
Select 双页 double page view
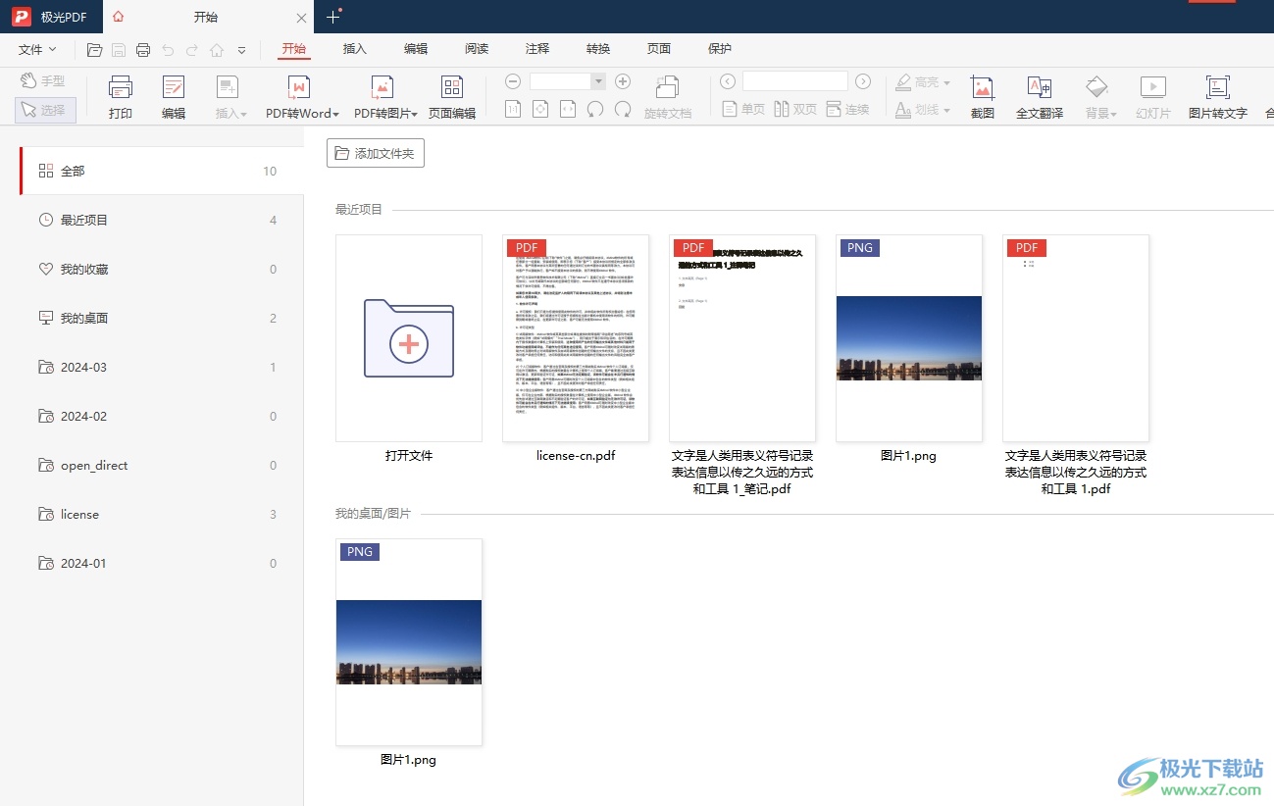pyautogui.click(x=795, y=109)
